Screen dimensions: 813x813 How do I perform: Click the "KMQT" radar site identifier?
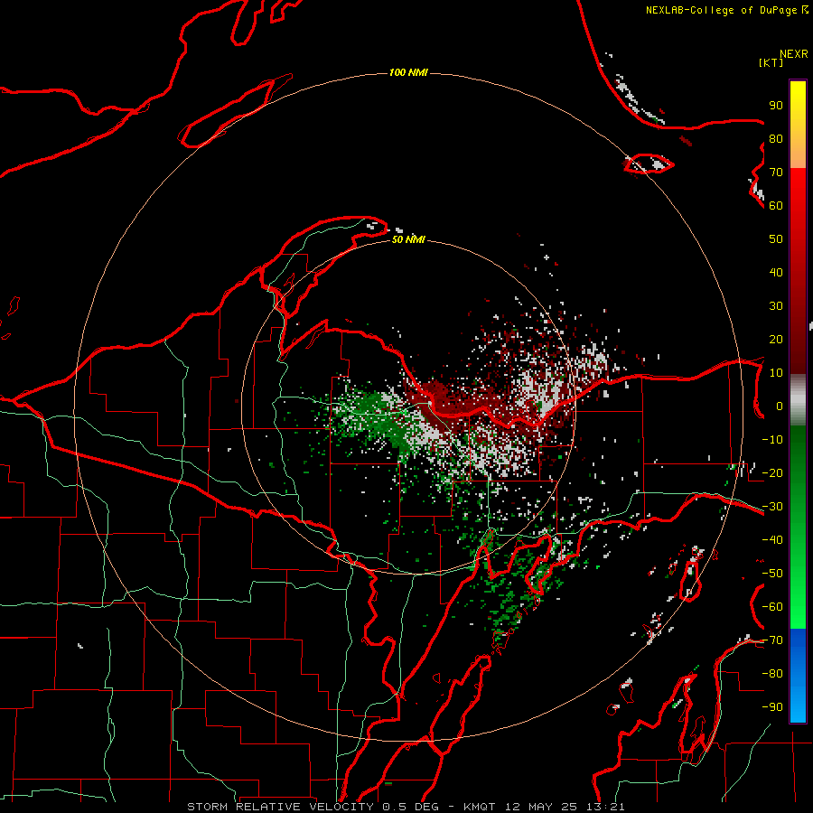480,807
